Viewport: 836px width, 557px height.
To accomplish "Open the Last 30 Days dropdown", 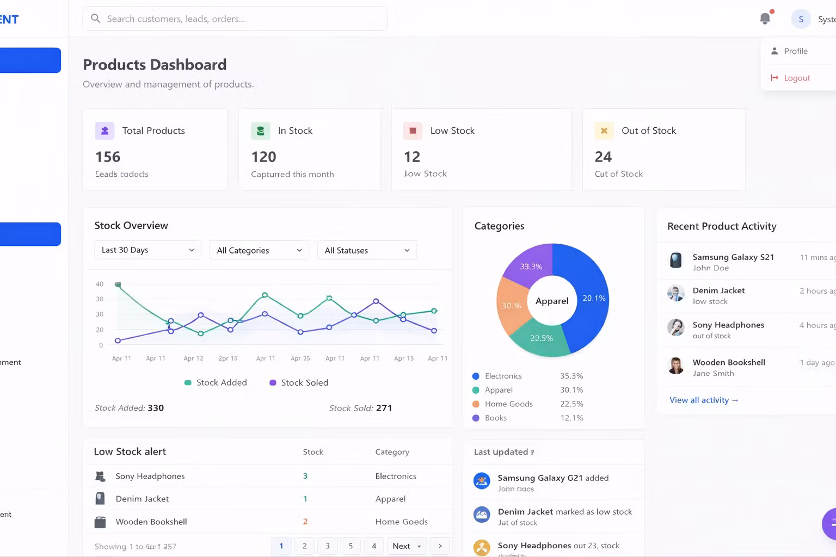I will (x=147, y=250).
